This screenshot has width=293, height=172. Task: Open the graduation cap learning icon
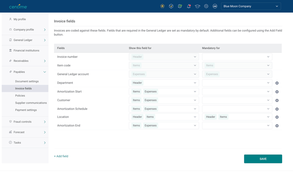click(x=197, y=6)
